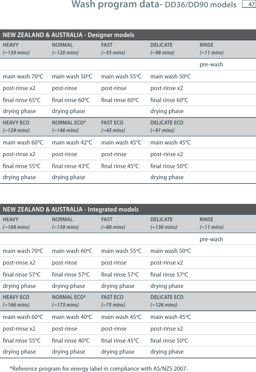Select the 'main wash 40°C' cell
This screenshot has width=256, height=372.
[x=72, y=317]
